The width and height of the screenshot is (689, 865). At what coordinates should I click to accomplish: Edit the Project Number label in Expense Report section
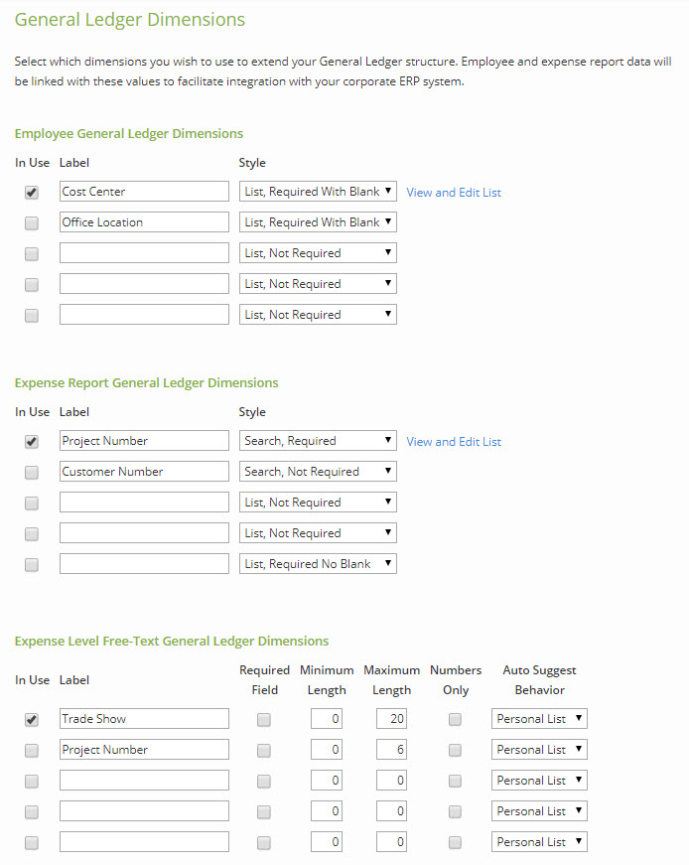click(144, 441)
